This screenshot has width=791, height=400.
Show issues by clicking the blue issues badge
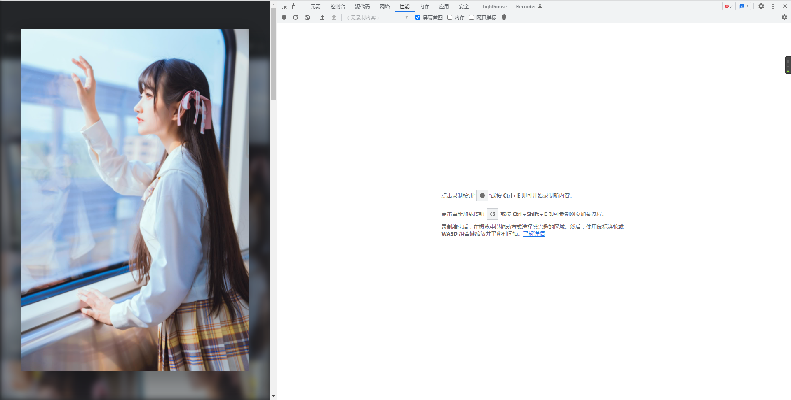point(743,6)
